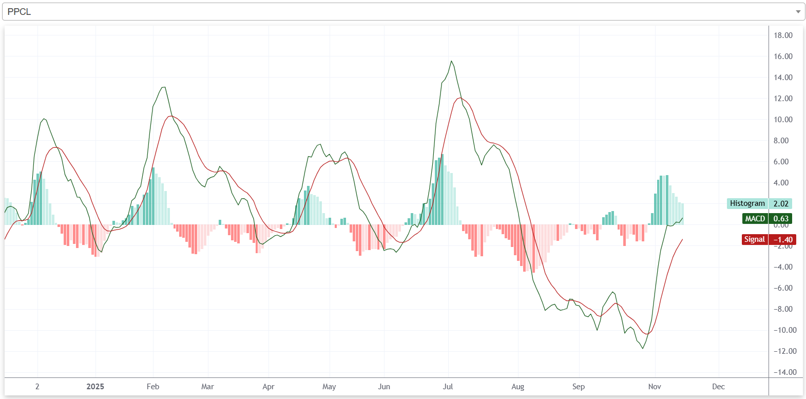Select the 0.63 MACD value tag
Image resolution: width=806 pixels, height=399 pixels.
click(781, 219)
